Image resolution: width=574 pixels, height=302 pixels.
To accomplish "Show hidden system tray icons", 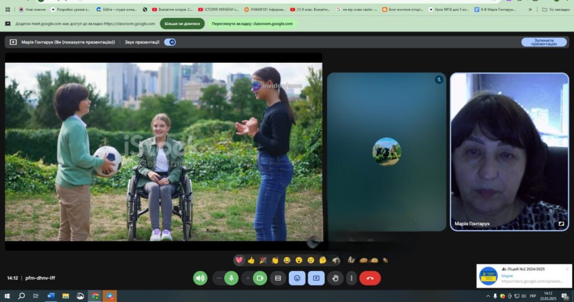I will click(488, 296).
